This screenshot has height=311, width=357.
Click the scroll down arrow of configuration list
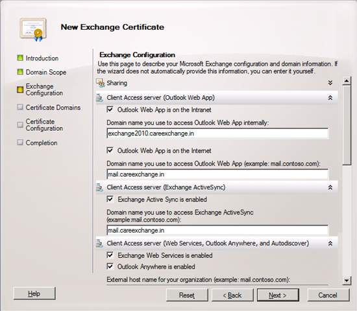(347, 281)
